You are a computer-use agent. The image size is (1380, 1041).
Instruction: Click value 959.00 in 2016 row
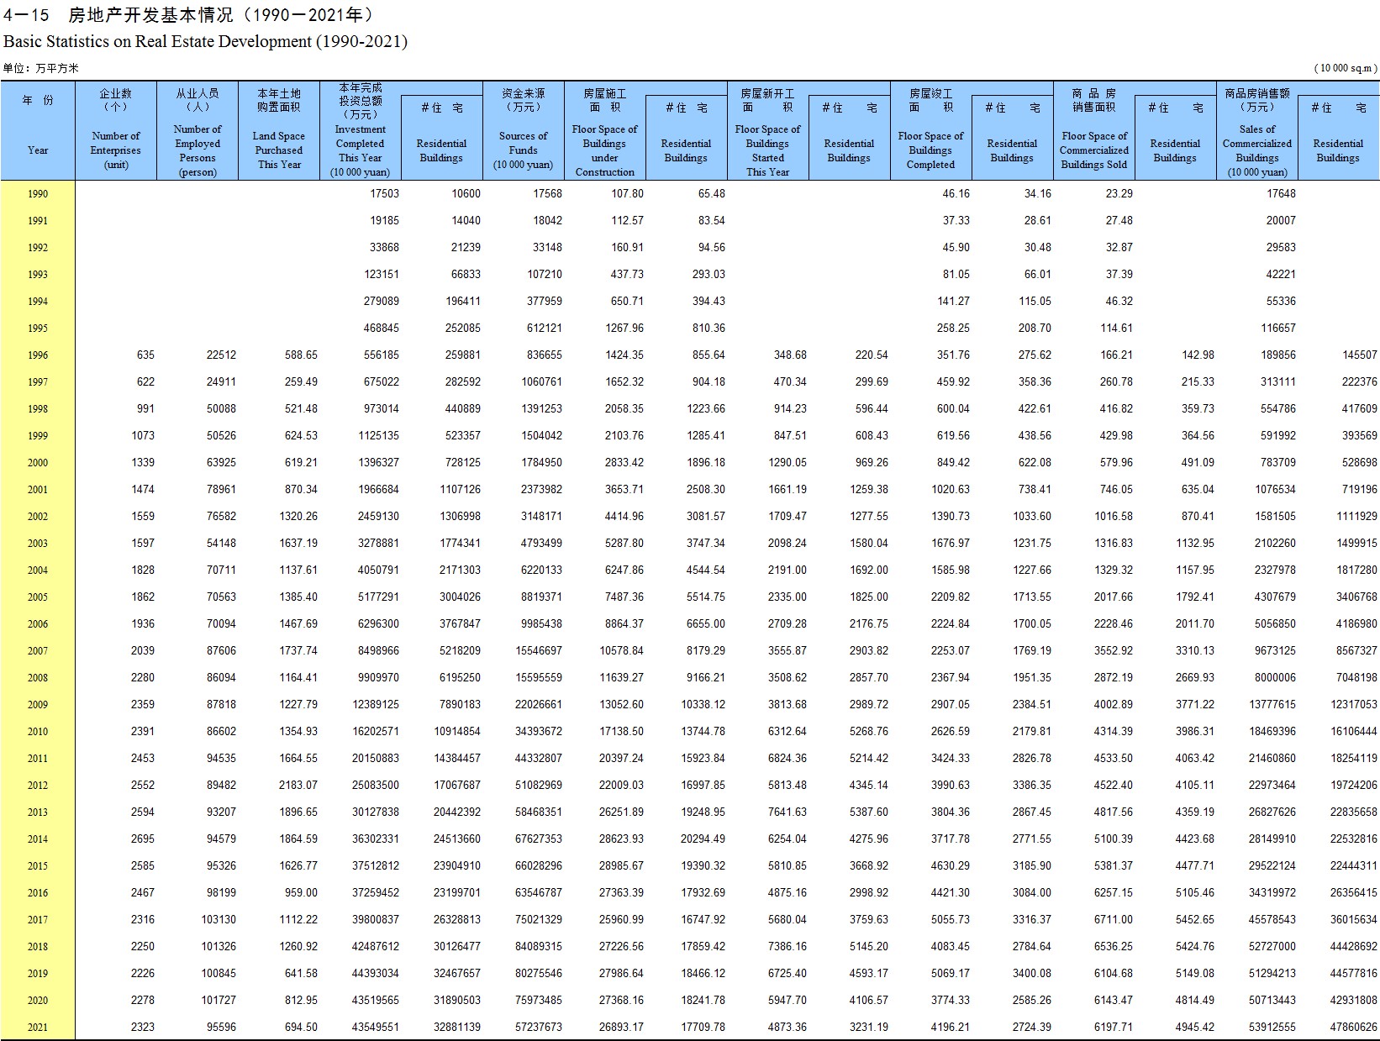click(301, 892)
